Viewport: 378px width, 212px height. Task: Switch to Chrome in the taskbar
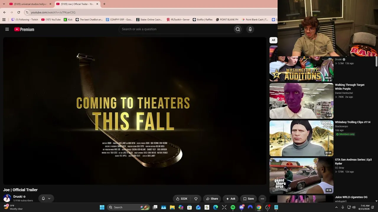pos(259,207)
